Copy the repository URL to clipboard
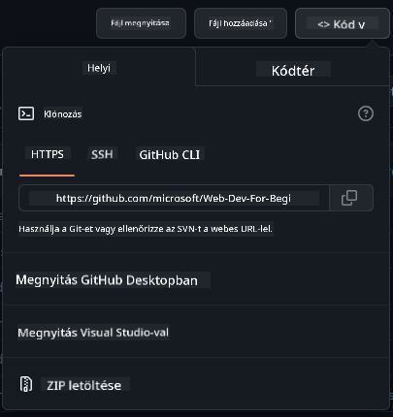Viewport: 393px width, 417px height. 351,198
